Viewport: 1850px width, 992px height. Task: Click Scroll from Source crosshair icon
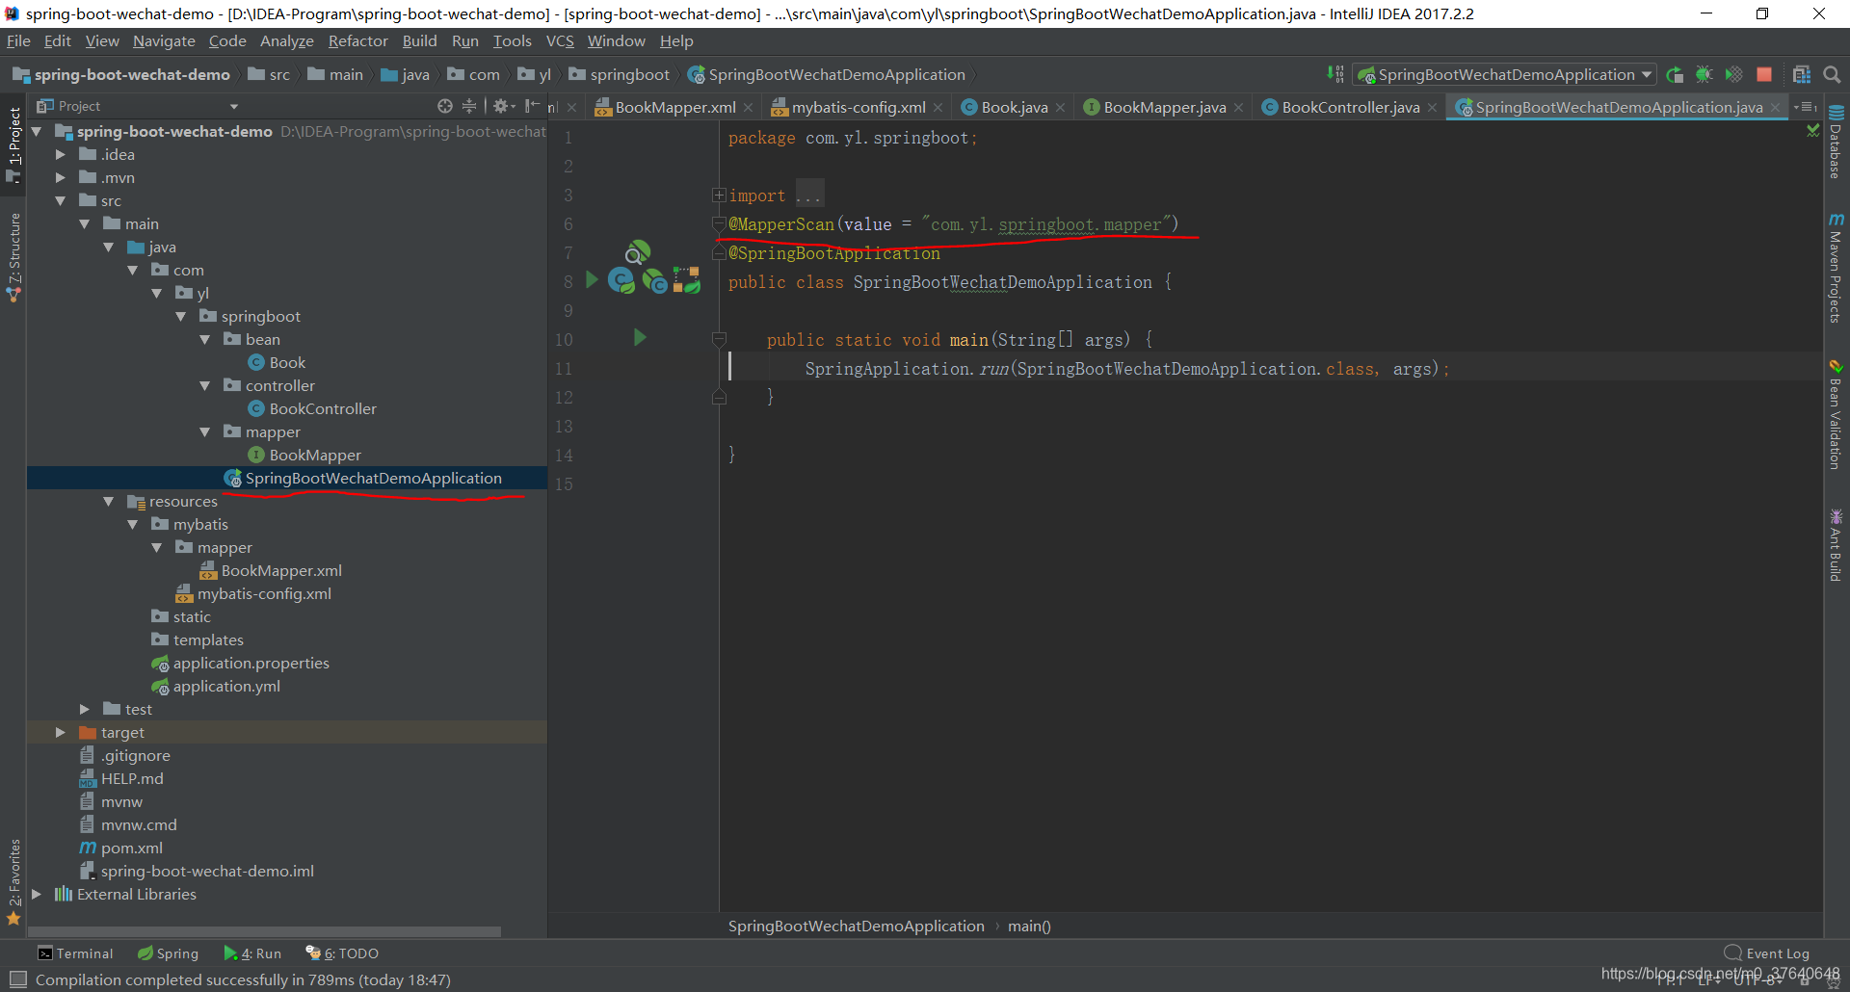click(x=444, y=106)
